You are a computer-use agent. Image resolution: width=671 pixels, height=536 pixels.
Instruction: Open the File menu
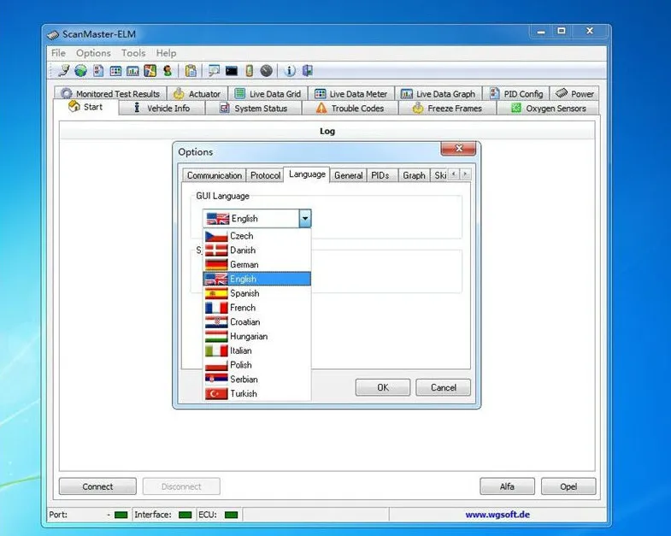(58, 53)
